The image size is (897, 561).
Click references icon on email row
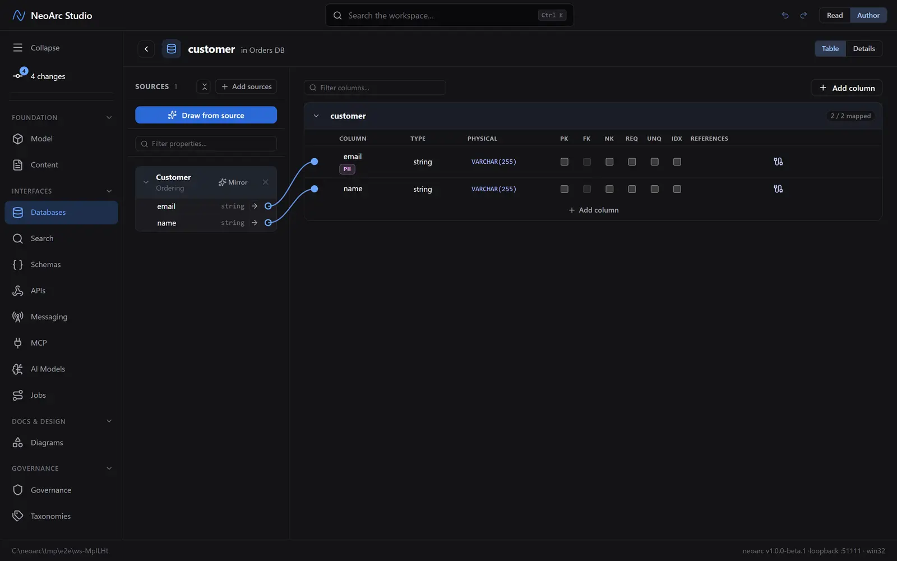point(778,162)
